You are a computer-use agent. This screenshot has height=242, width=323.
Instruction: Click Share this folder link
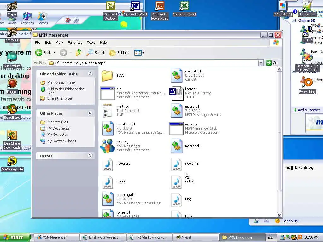pyautogui.click(x=60, y=98)
